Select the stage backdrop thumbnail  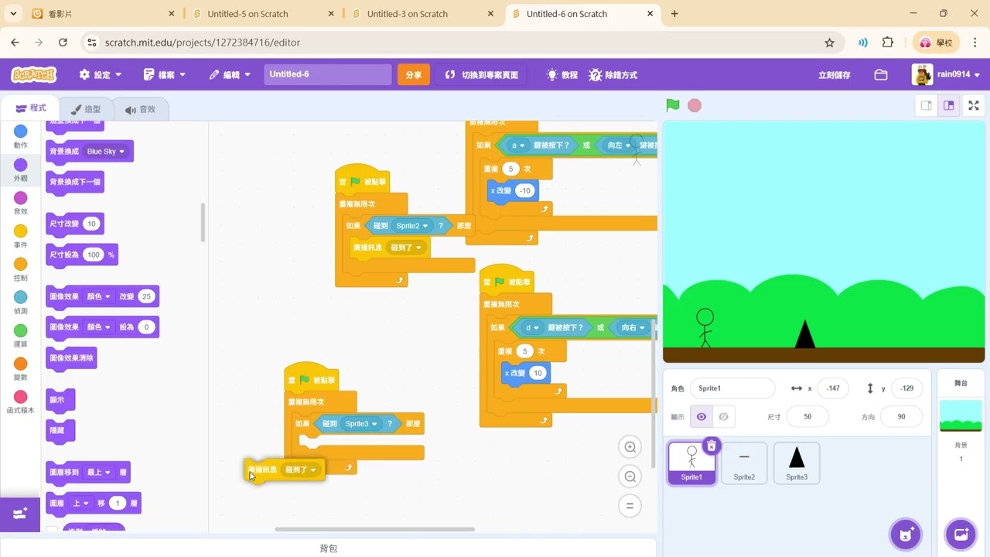[x=961, y=415]
